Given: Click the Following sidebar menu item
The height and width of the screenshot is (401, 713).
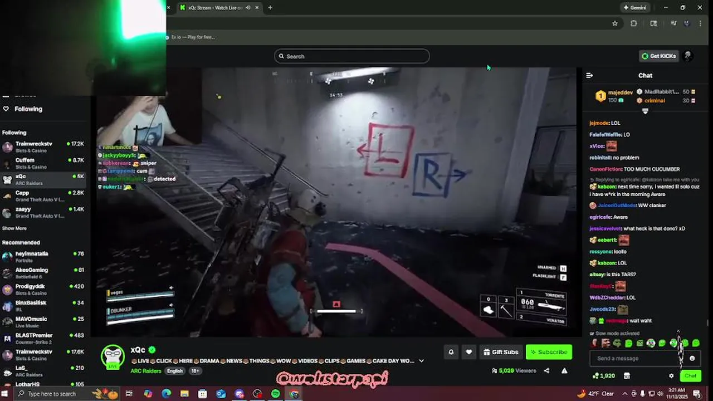Looking at the screenshot, I should tap(28, 109).
